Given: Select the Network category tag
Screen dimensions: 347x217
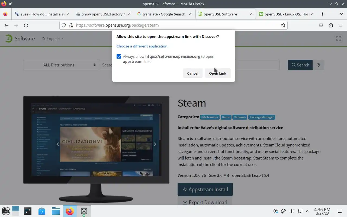Looking at the screenshot, I should (240, 117).
